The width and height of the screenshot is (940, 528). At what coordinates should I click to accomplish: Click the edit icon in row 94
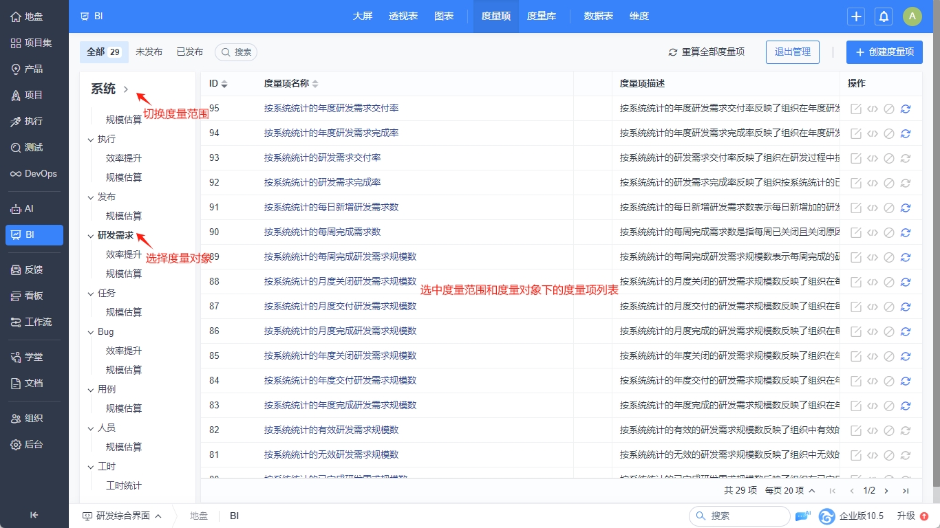[x=856, y=133]
